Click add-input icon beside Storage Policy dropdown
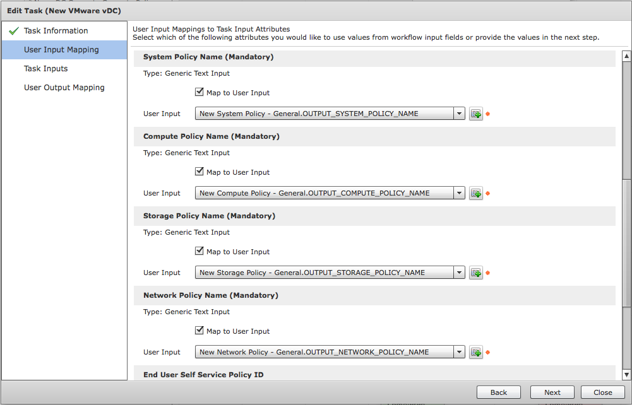Image resolution: width=632 pixels, height=405 pixels. (x=476, y=273)
